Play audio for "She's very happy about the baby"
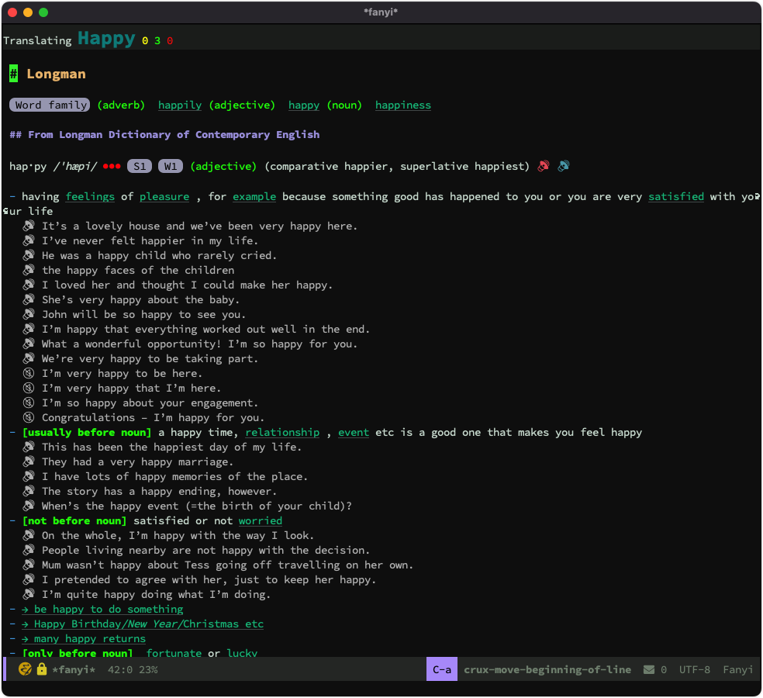Image resolution: width=763 pixels, height=698 pixels. (x=29, y=299)
